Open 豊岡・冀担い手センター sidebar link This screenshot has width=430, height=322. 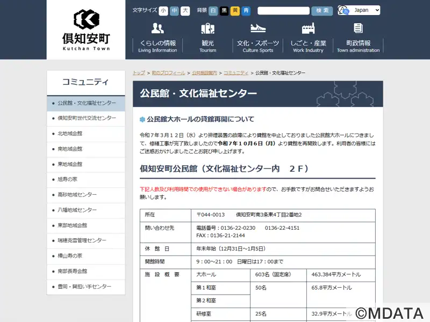[86, 287]
